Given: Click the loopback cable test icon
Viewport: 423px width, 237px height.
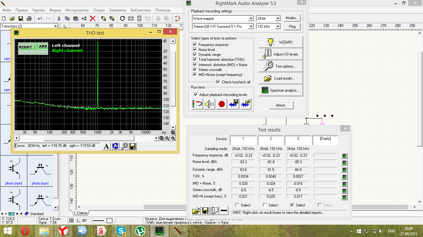Looking at the screenshot, I should (197, 104).
